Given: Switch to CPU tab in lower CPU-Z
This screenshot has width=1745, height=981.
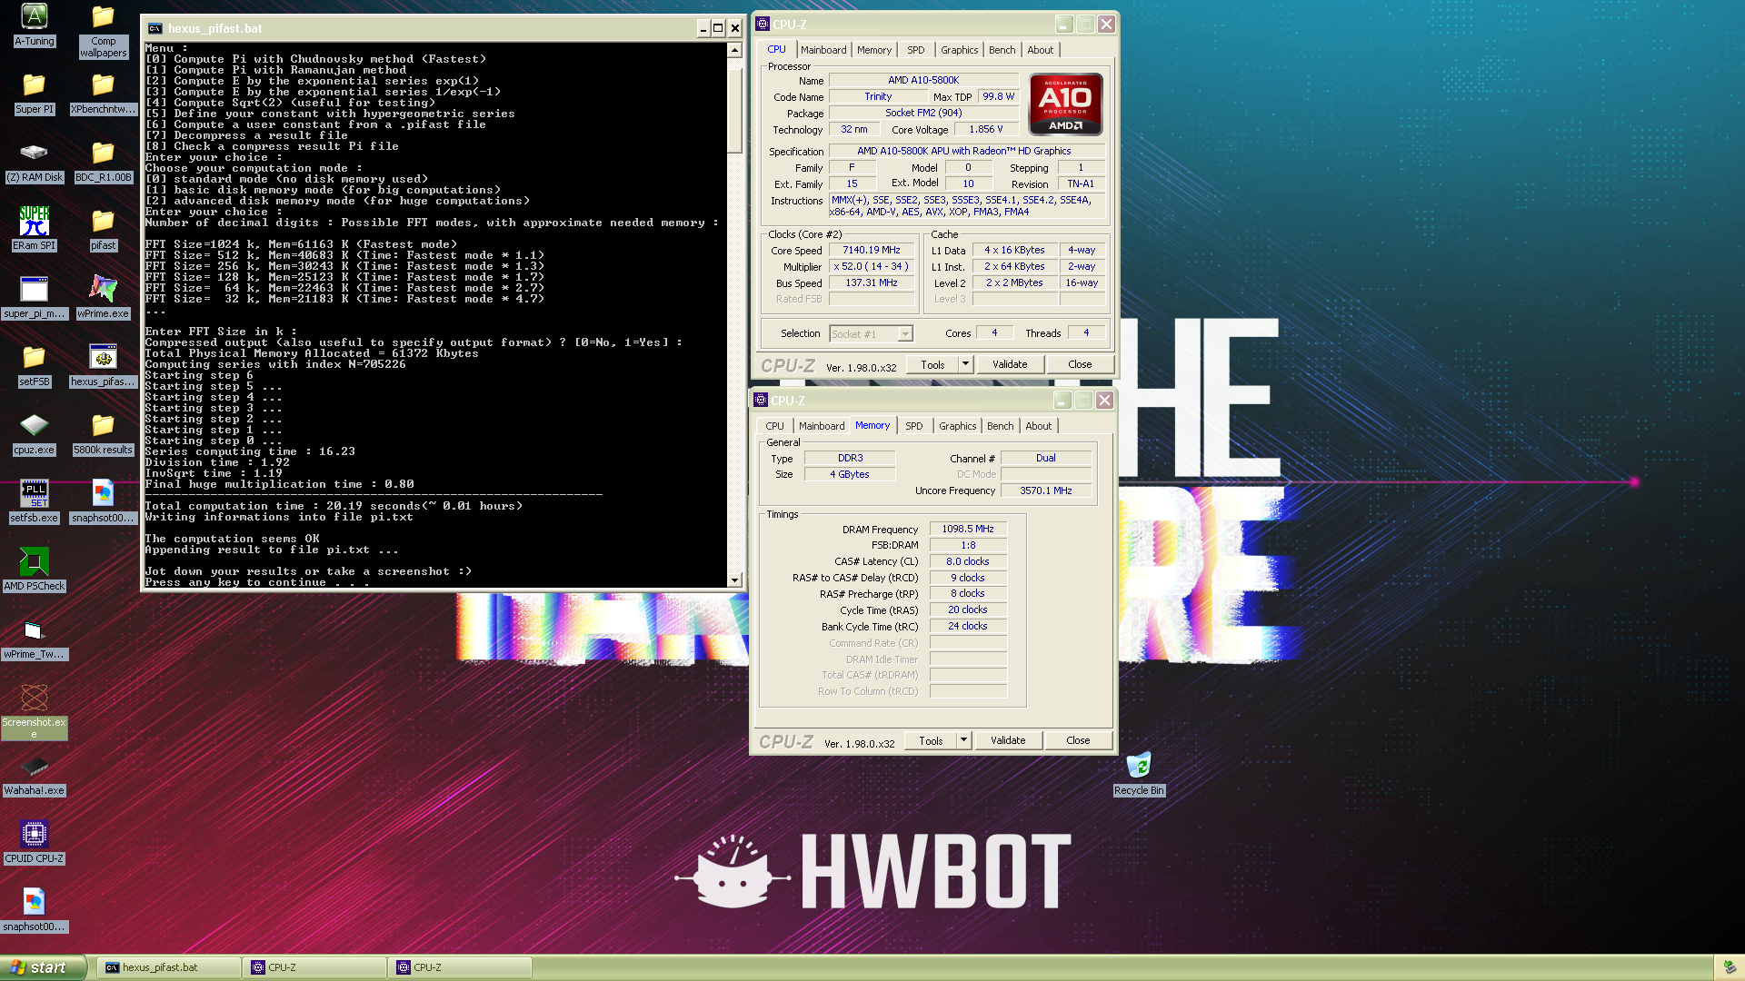Looking at the screenshot, I should (774, 426).
